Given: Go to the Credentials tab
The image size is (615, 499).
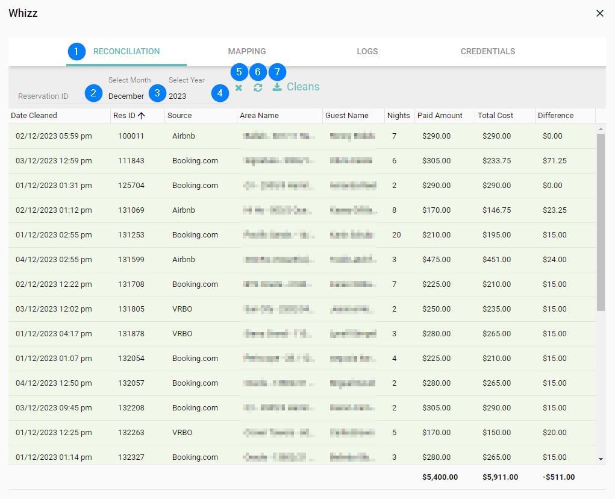Looking at the screenshot, I should [x=488, y=51].
